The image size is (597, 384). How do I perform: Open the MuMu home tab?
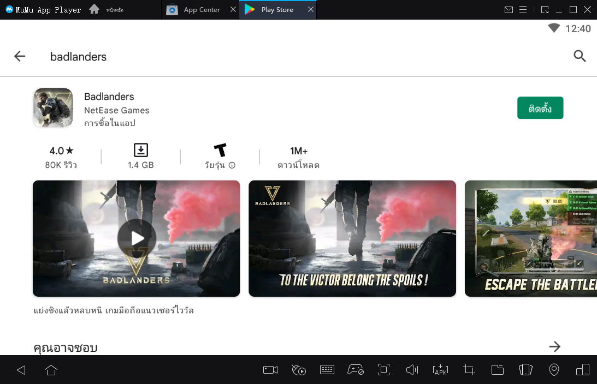[94, 9]
